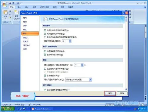Click the Copy icon in clipboard group

10,15
